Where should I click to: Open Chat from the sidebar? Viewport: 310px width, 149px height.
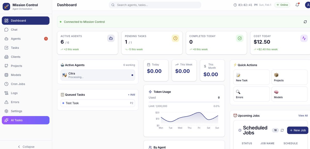pyautogui.click(x=26, y=30)
